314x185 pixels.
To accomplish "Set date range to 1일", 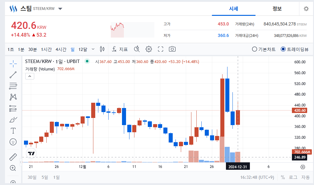I will pyautogui.click(x=56, y=177).
